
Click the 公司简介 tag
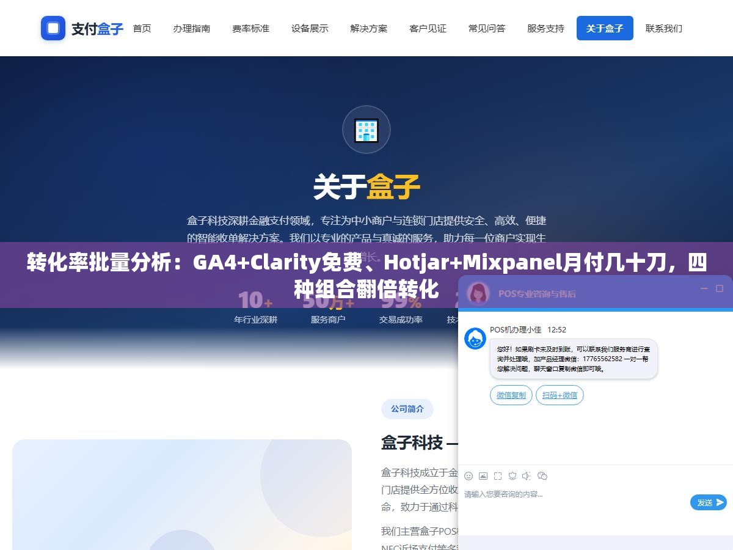click(407, 409)
